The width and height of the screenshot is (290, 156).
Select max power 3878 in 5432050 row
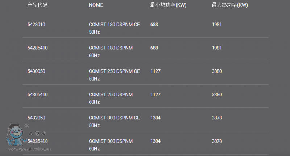click(217, 118)
